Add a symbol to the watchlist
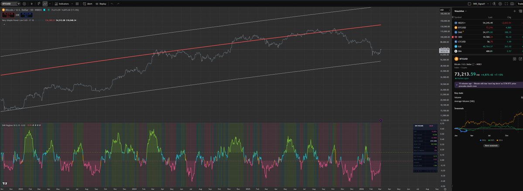The image size is (523, 191). tap(514, 11)
